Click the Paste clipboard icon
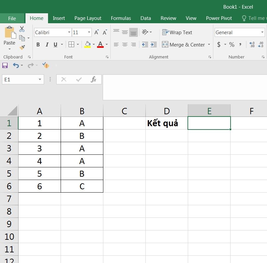The image size is (267, 263). coord(10,33)
